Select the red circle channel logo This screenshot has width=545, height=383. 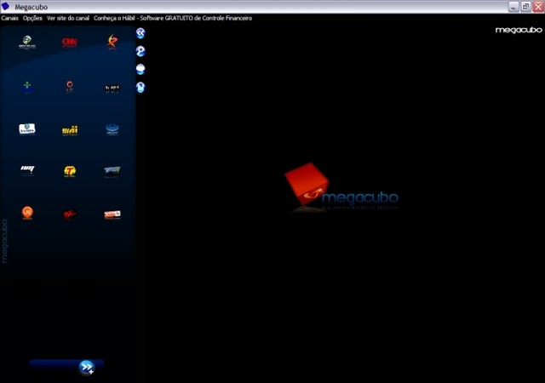pos(70,86)
